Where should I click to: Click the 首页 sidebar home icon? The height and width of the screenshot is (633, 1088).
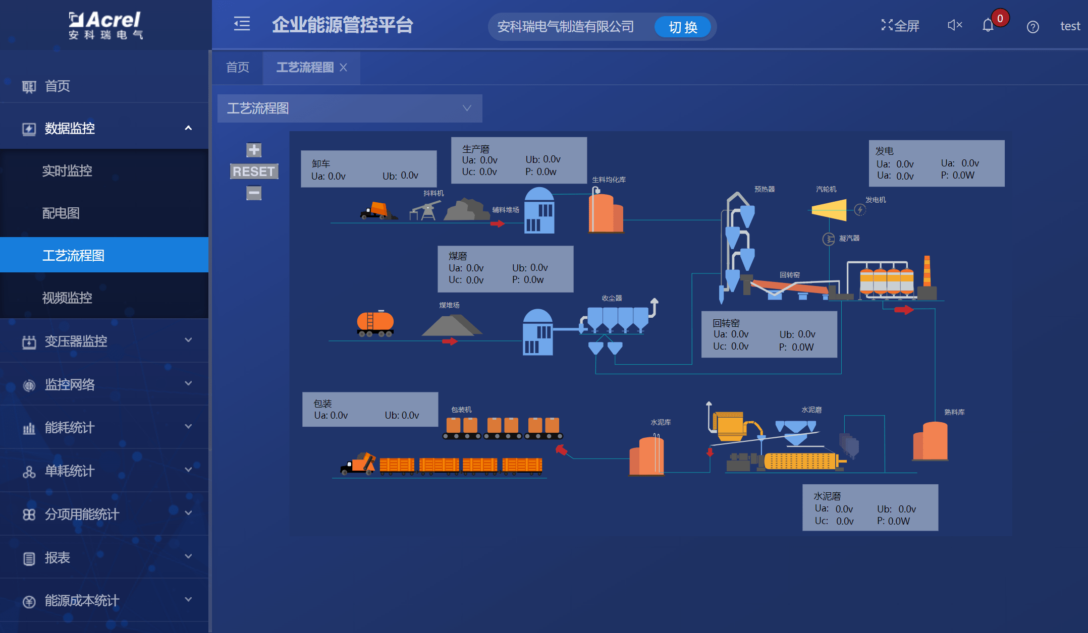tap(29, 87)
